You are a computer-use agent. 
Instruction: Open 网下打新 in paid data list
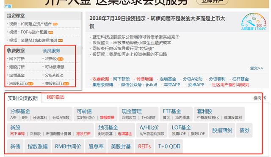(x=17, y=59)
